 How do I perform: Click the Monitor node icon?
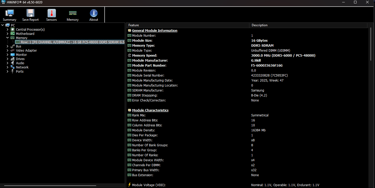[x=12, y=55]
